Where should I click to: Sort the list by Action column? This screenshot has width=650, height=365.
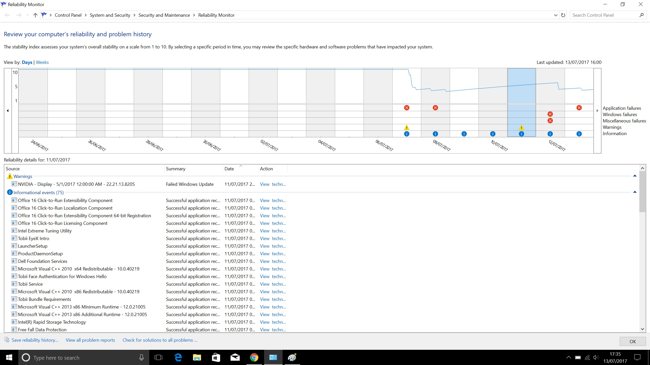[x=273, y=169]
